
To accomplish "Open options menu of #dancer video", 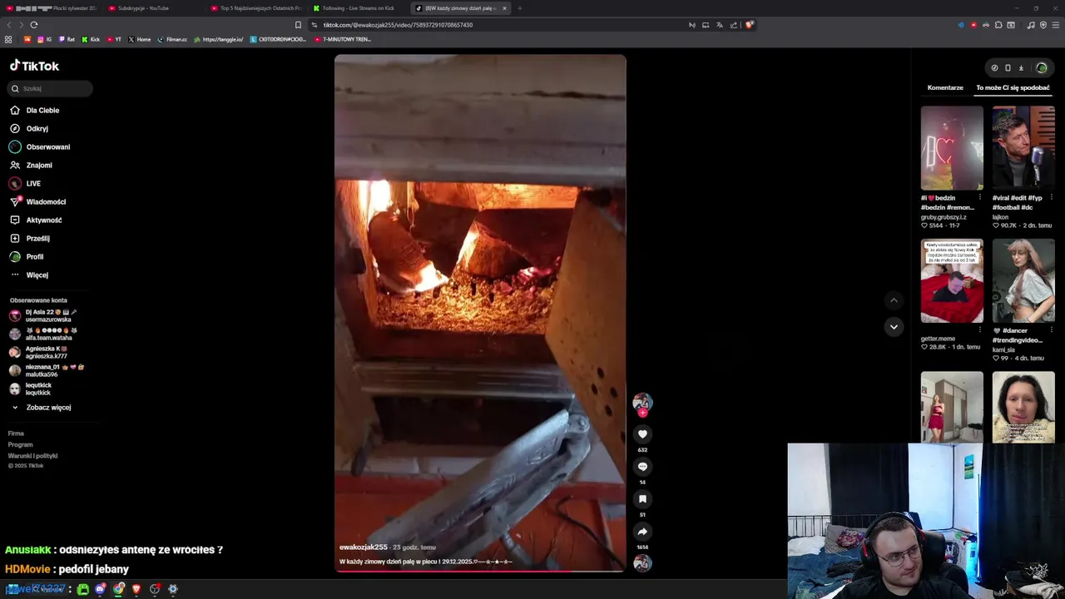I will click(1051, 330).
